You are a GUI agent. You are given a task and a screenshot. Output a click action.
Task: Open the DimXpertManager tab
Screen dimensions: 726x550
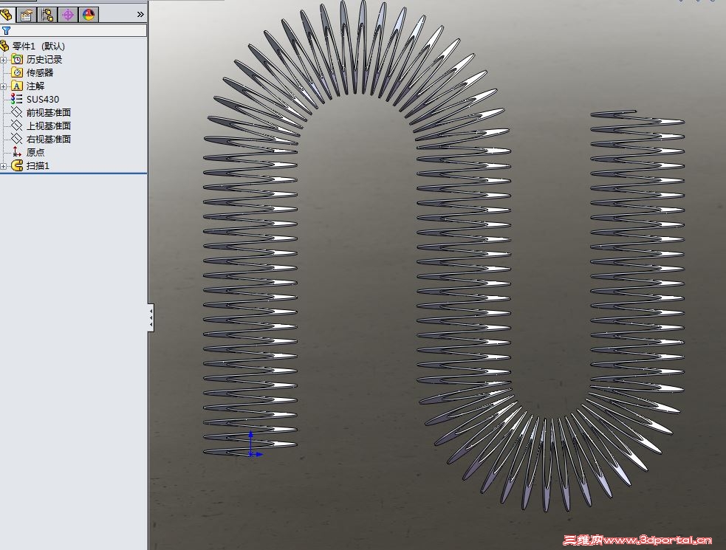click(x=68, y=15)
